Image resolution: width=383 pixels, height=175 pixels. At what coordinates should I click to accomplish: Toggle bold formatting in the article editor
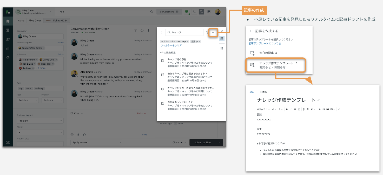coord(287,109)
